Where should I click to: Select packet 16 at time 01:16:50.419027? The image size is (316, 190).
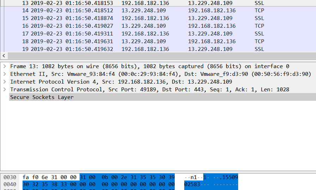point(72,26)
